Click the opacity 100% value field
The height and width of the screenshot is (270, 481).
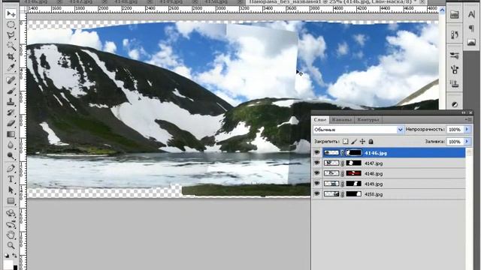coord(455,130)
